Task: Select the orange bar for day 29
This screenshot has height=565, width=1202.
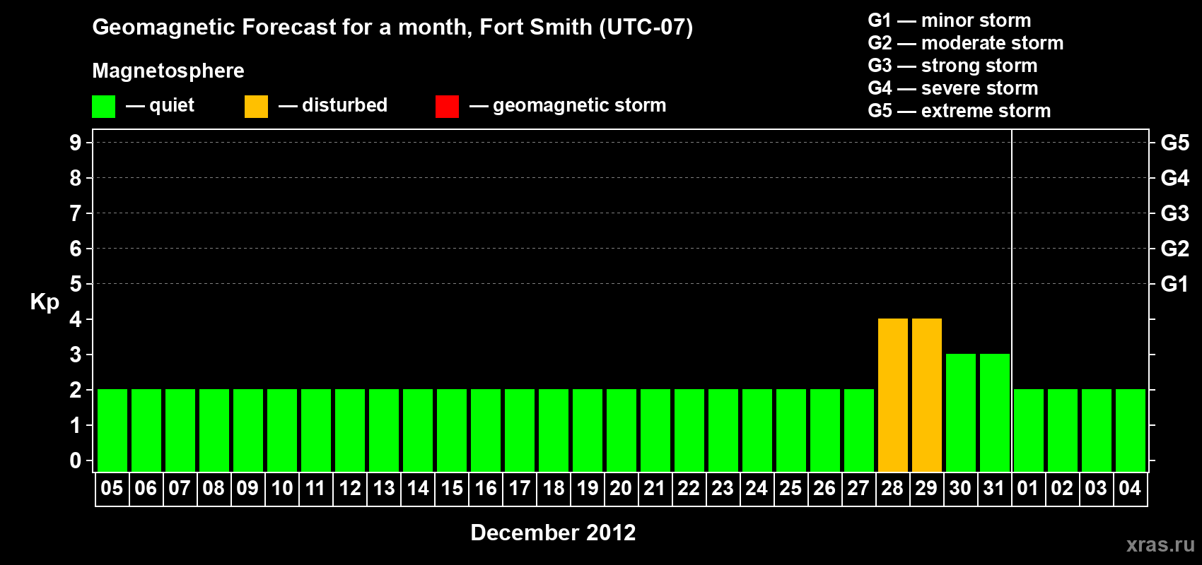Action: (x=927, y=395)
